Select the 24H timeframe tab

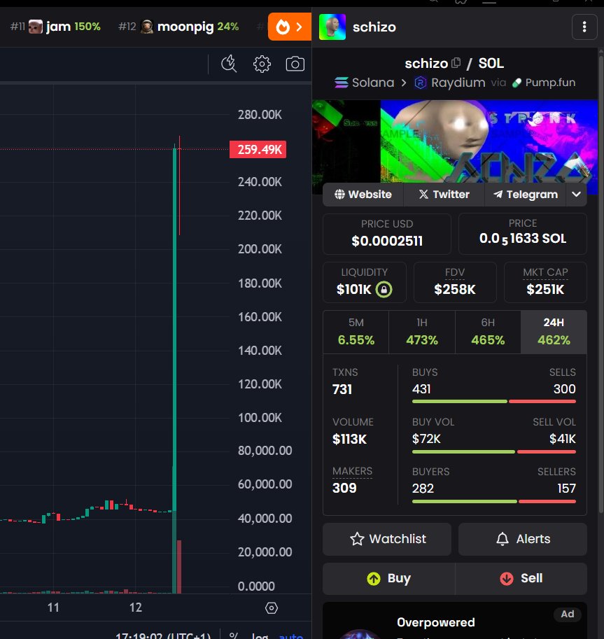[x=554, y=332]
